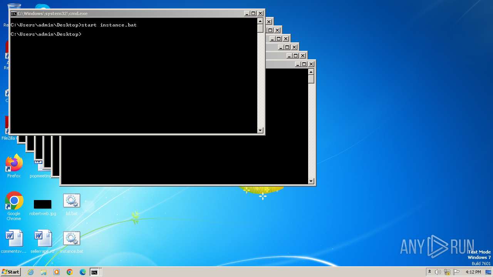Click the 4:12 PM clock

pyautogui.click(x=473, y=272)
